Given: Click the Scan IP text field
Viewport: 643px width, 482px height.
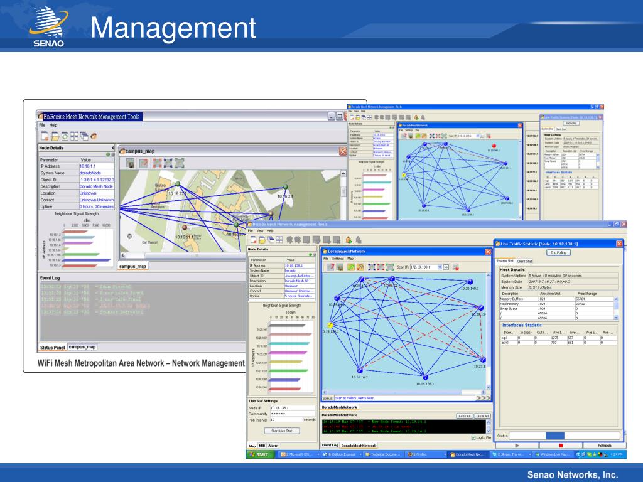Looking at the screenshot, I should pos(424,267).
